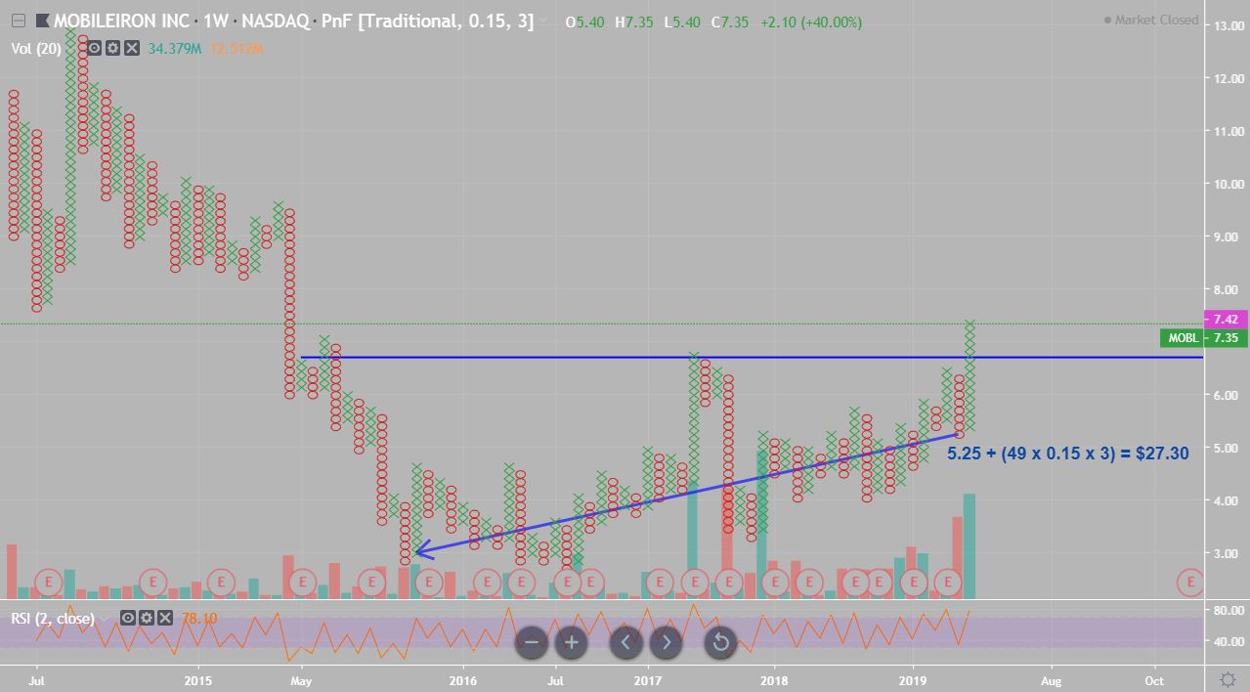This screenshot has height=692, width=1250.
Task: Click the open value O5.40
Action: (x=584, y=22)
